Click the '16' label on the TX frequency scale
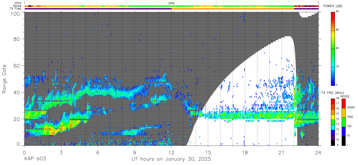Image resolution: width=358 pixels, height=165 pixels. tap(338, 109)
